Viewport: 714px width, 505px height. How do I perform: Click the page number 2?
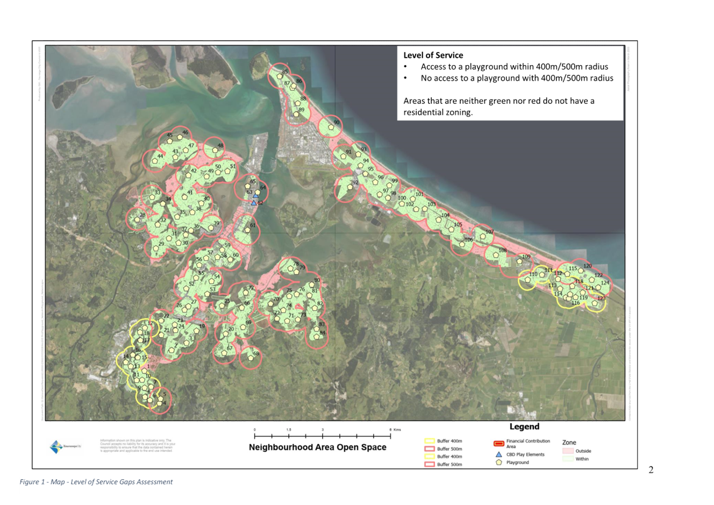[651, 470]
